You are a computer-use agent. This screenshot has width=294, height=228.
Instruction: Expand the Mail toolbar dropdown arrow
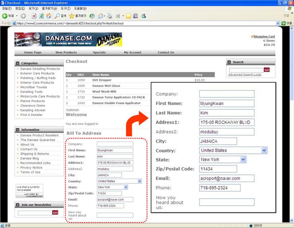tap(104, 16)
